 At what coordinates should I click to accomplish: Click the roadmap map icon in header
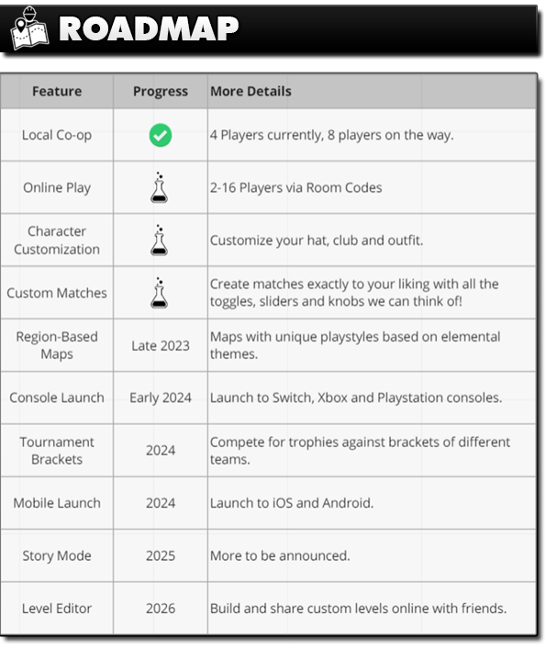tap(28, 29)
